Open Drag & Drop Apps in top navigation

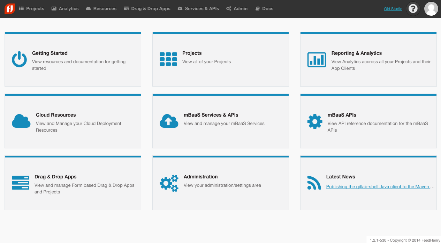tap(147, 8)
